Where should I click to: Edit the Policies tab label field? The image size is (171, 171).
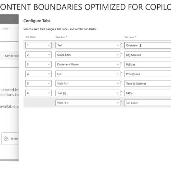(x=148, y=64)
